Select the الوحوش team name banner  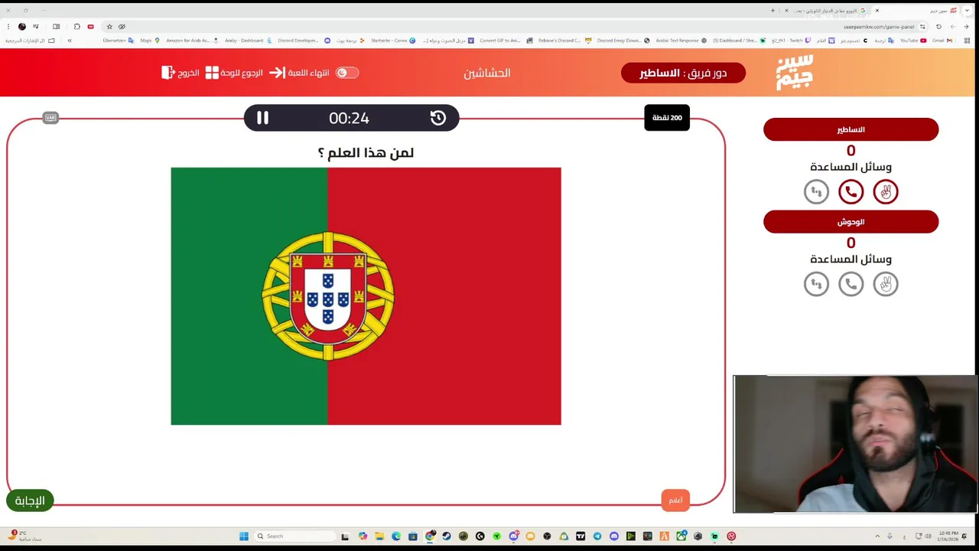tap(851, 222)
